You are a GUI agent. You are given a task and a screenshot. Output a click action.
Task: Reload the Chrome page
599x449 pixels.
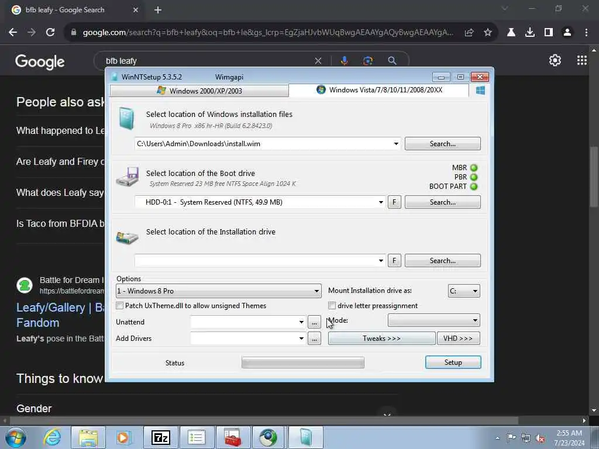(50, 33)
